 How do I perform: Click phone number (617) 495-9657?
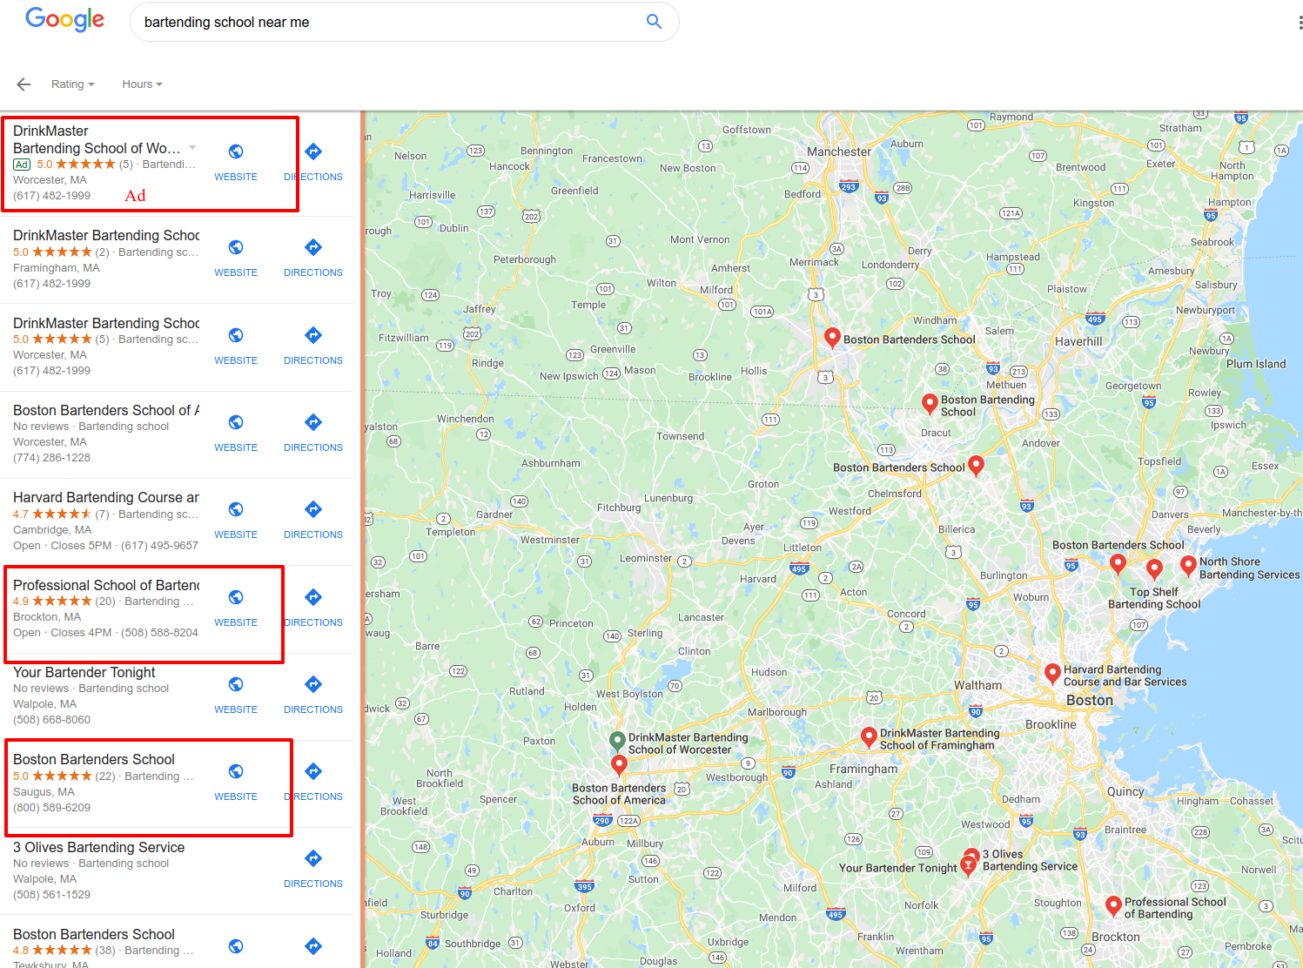click(159, 546)
